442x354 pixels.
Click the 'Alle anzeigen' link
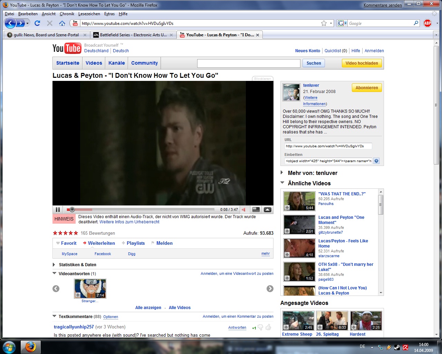[148, 307]
